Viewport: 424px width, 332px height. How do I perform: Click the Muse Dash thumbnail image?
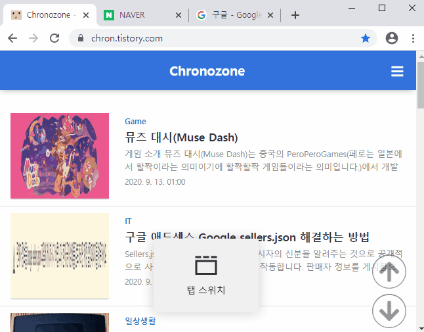pos(60,156)
